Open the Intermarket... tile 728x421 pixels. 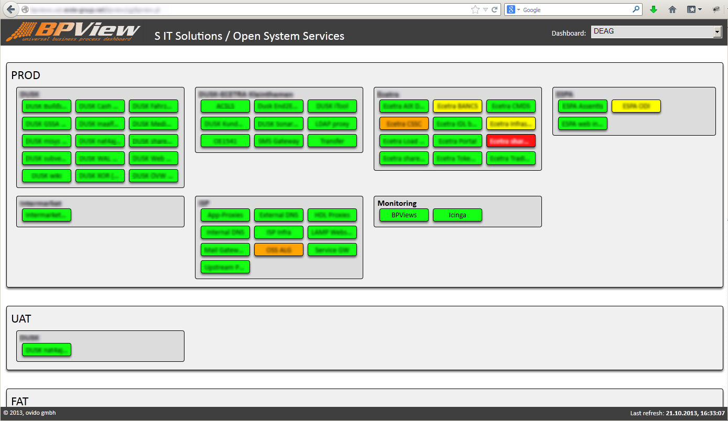(x=47, y=215)
